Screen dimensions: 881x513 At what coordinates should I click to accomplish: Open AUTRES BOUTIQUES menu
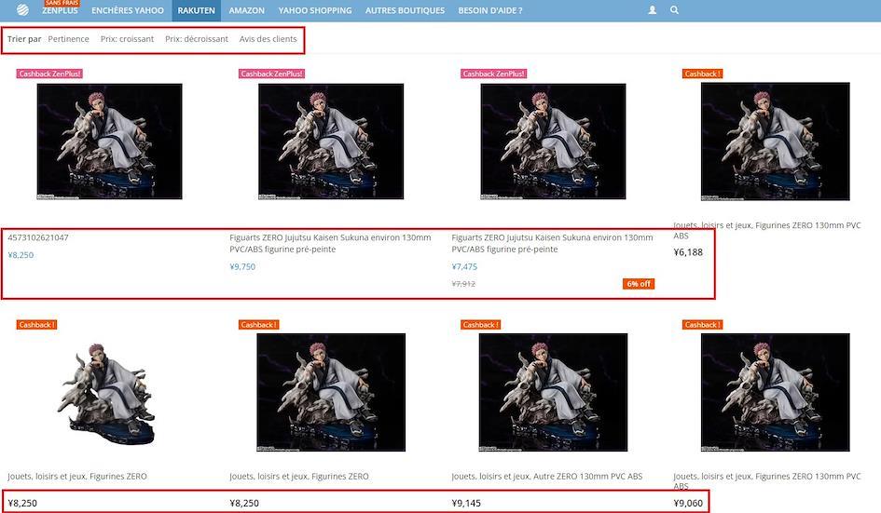[405, 10]
